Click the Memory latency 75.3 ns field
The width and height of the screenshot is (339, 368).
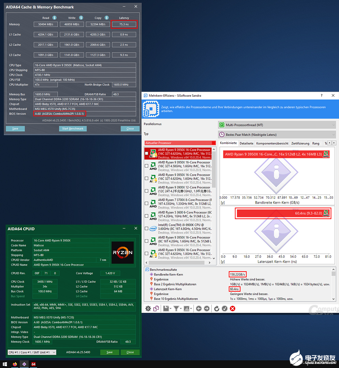[x=124, y=24]
